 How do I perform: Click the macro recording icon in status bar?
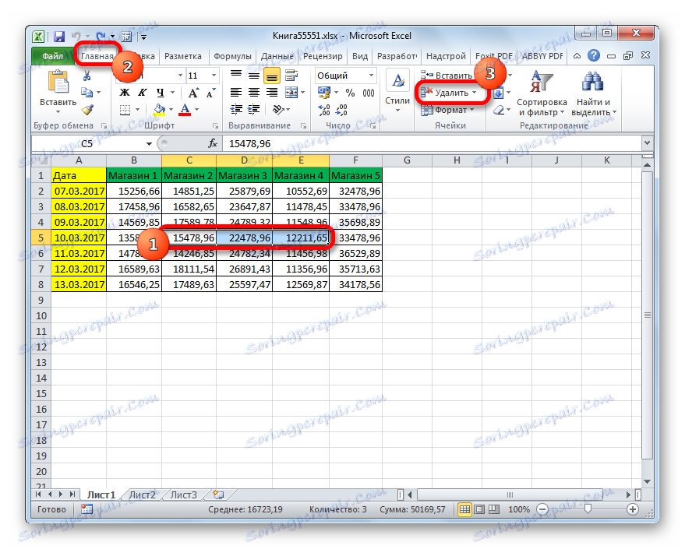click(x=87, y=509)
